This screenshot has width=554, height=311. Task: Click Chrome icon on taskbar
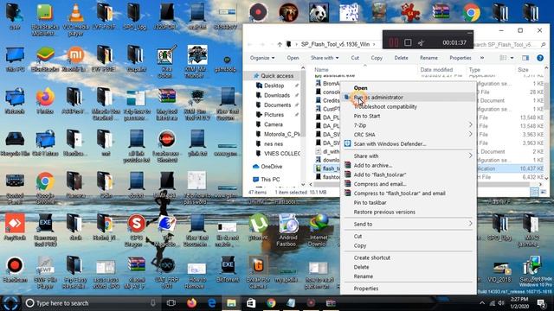pos(271,303)
